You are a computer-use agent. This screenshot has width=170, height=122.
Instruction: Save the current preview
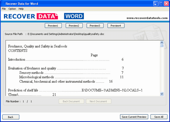134,117
